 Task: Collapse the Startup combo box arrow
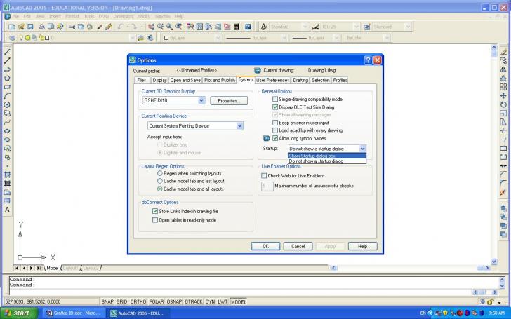coord(362,149)
